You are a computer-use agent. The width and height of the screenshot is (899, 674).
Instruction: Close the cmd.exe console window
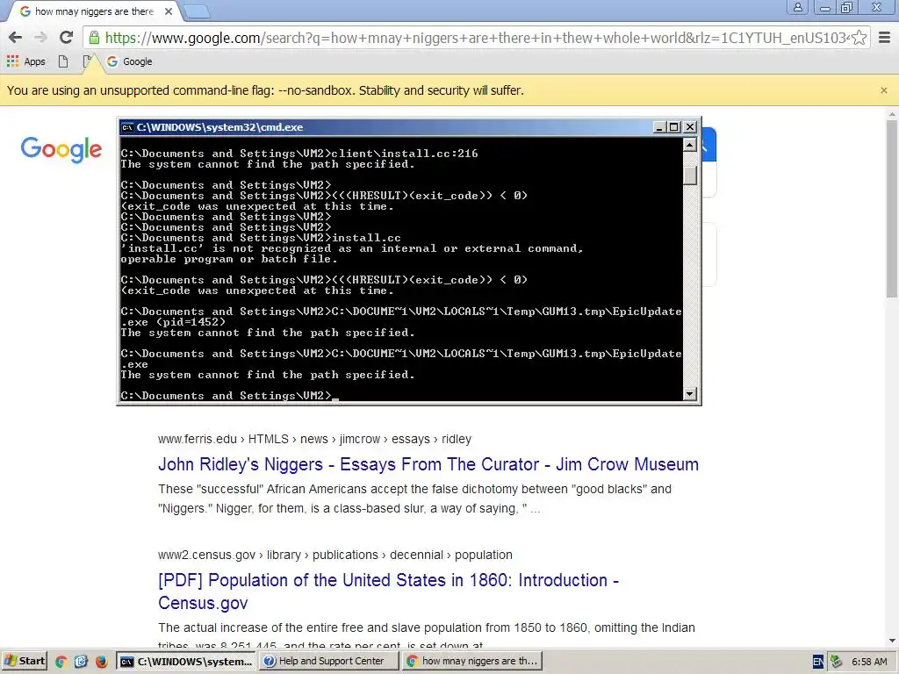[x=690, y=127]
